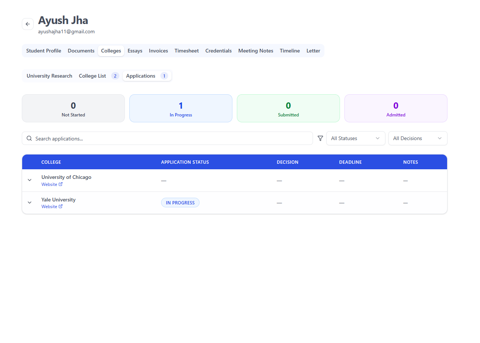
Task: Open the Credentials tab
Action: (x=218, y=51)
